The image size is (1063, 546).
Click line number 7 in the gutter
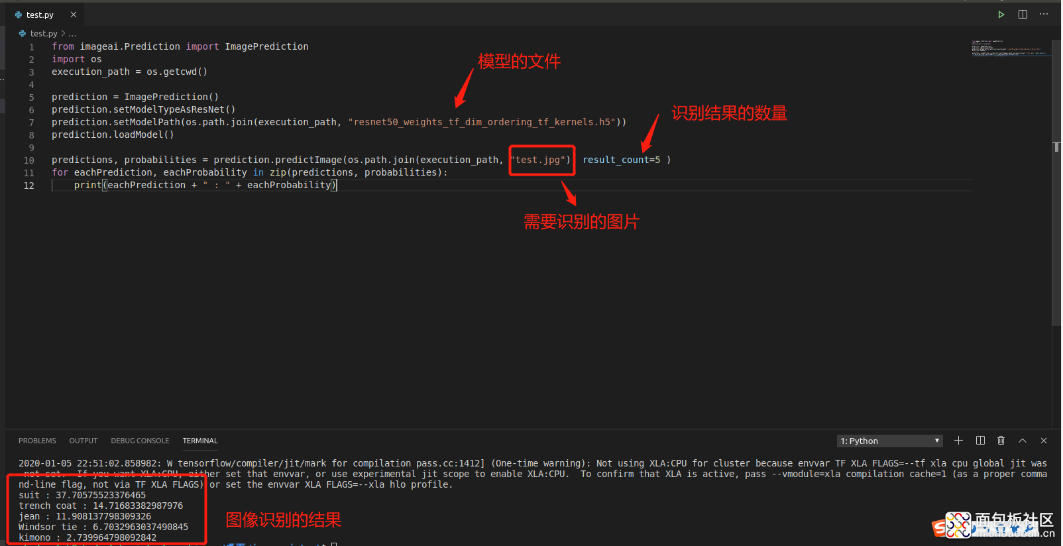[31, 123]
